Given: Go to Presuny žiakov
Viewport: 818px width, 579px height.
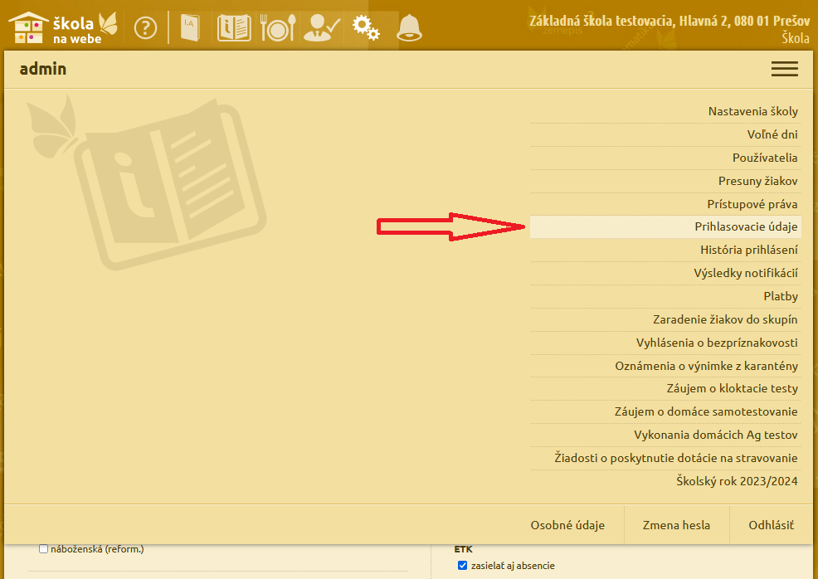Looking at the screenshot, I should click(665, 181).
